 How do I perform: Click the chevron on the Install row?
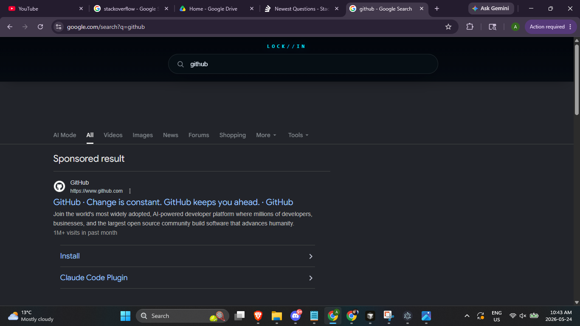click(x=311, y=256)
